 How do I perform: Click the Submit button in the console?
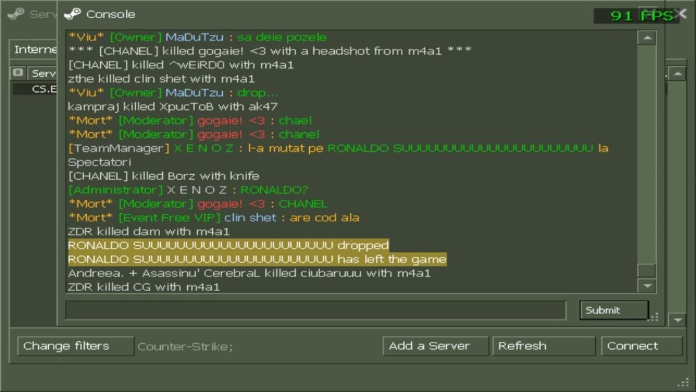click(x=614, y=311)
